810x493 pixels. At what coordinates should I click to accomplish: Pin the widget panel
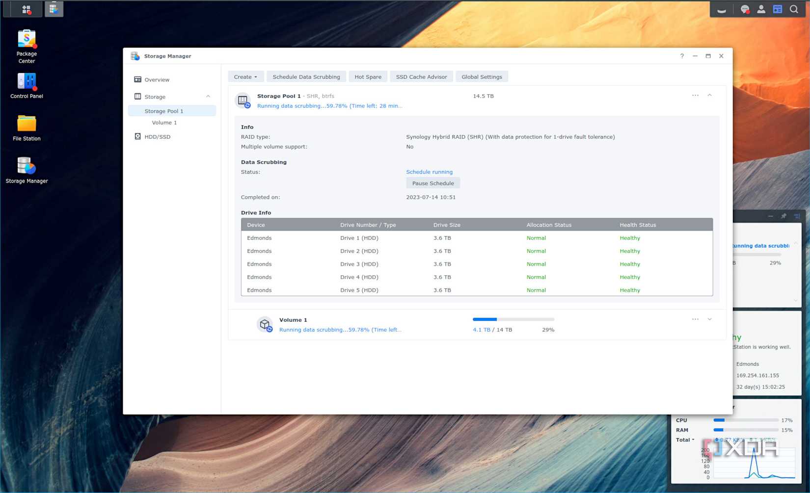[783, 216]
